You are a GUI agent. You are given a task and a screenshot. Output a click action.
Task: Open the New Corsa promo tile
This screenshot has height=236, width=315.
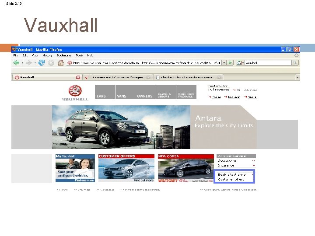point(186,168)
